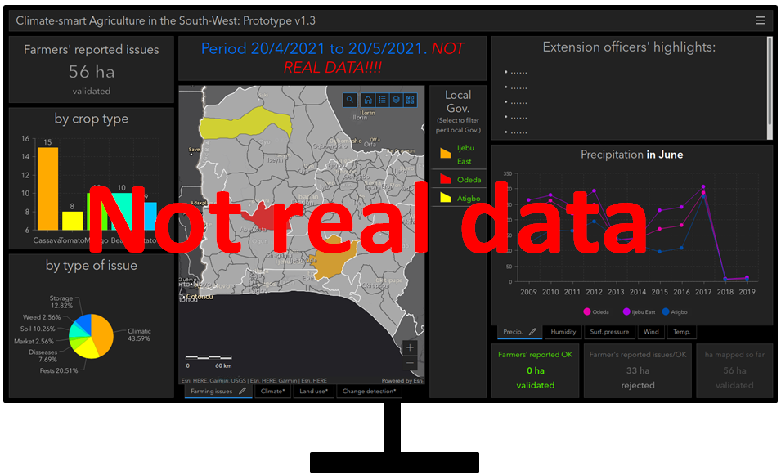The image size is (781, 475).
Task: Click the map home extent icon
Action: pos(368,100)
